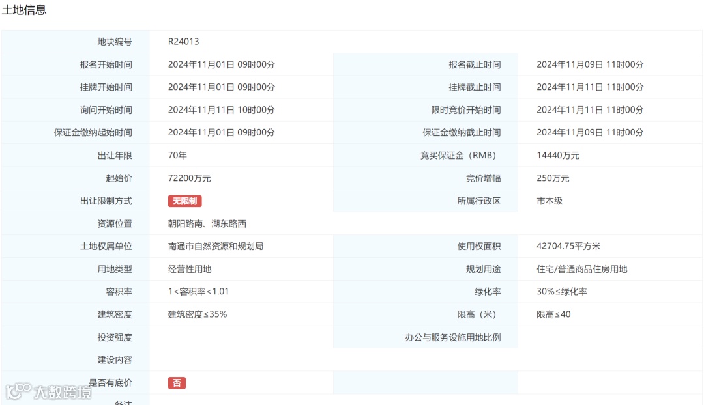Select 挂牌截止时间 value 2024年11月11日 11时00分
704x405 pixels.
point(590,87)
